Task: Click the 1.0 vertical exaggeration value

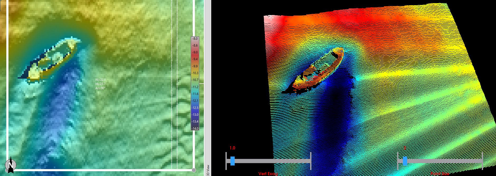Action: coord(232,148)
